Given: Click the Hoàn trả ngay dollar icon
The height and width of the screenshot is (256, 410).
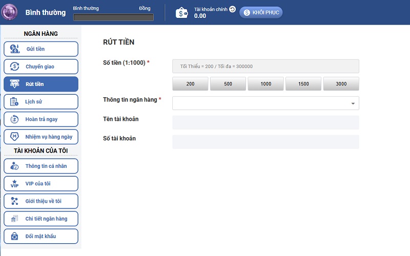Looking at the screenshot, I should (15, 119).
